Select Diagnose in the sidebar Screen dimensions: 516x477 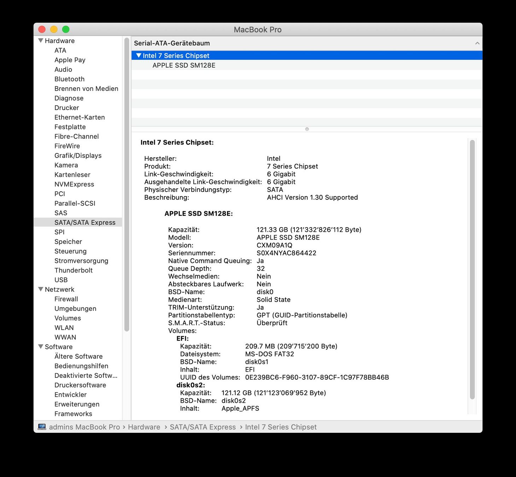point(69,98)
